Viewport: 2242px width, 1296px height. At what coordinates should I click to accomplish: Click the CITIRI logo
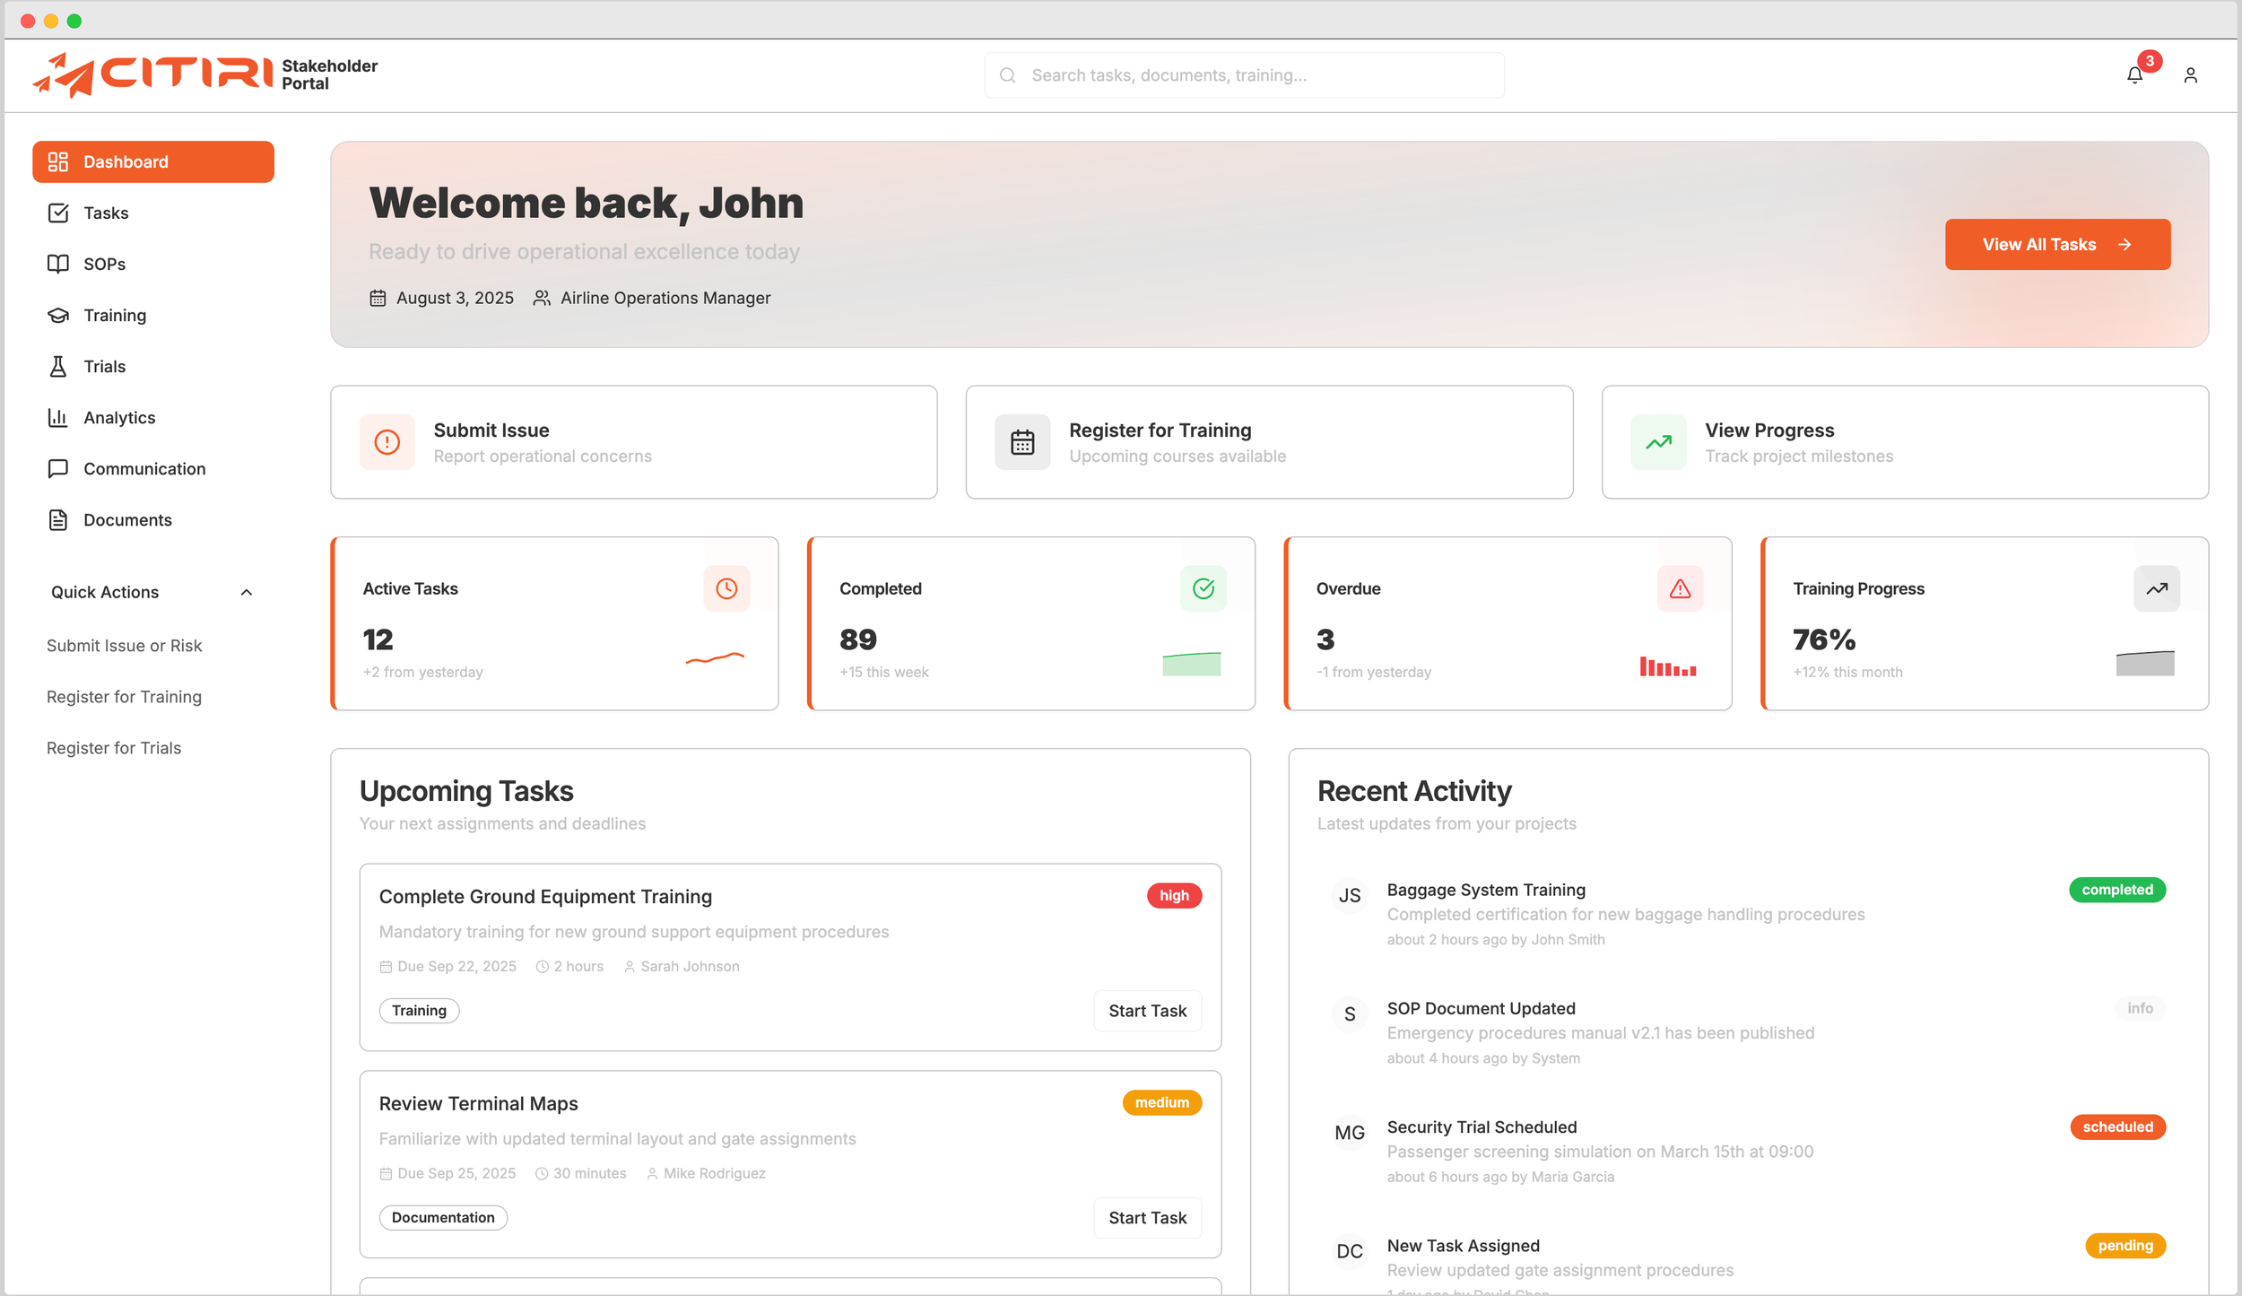pos(152,74)
